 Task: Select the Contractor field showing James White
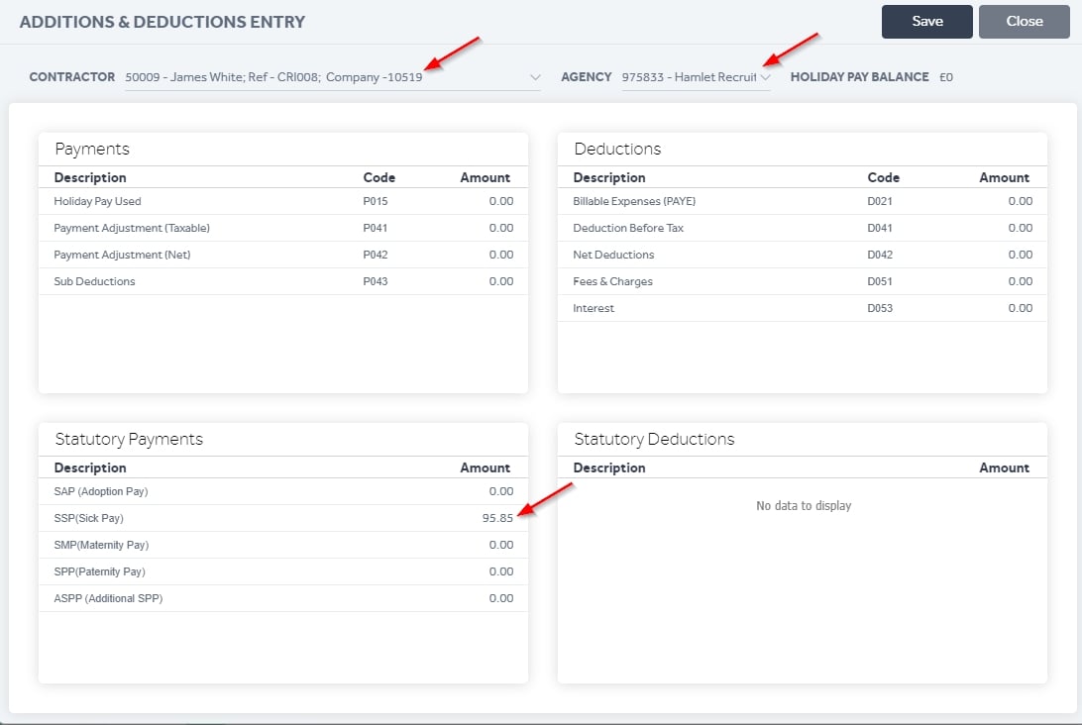(333, 77)
